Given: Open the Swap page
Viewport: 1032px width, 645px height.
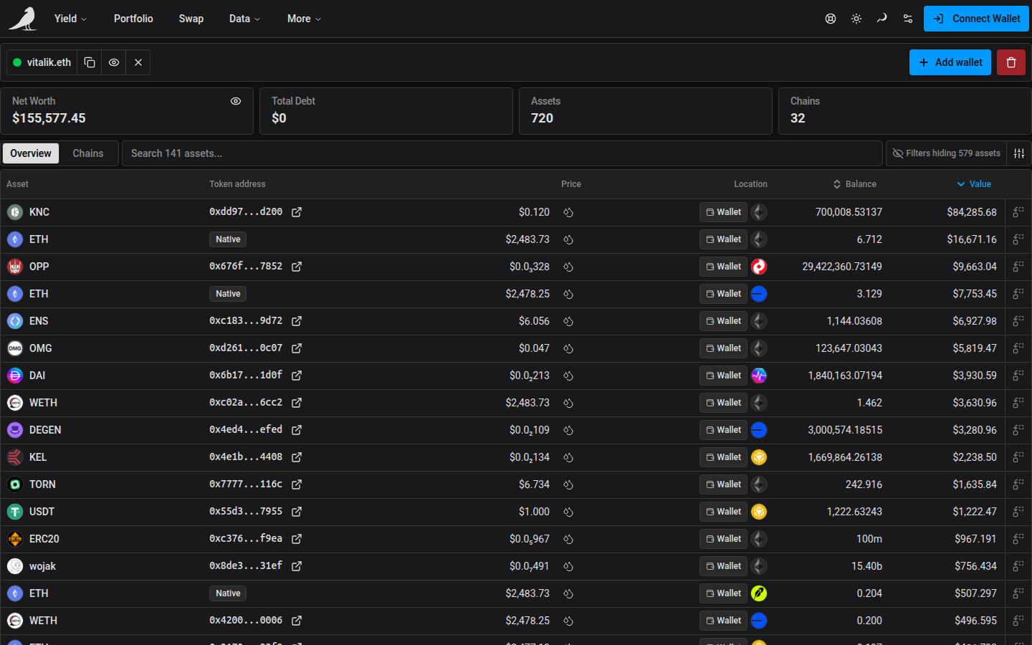Looking at the screenshot, I should click(x=191, y=19).
